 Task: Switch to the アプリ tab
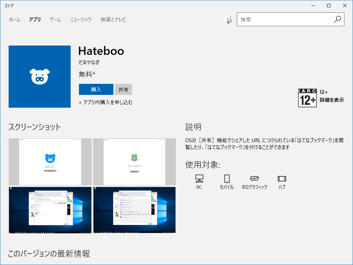tap(35, 20)
